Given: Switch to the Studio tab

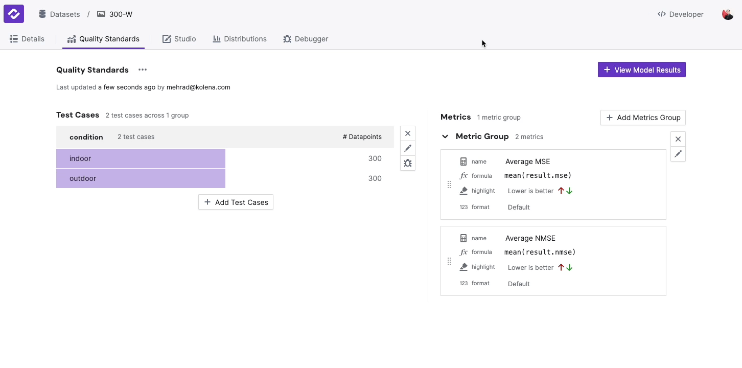Looking at the screenshot, I should tap(179, 39).
